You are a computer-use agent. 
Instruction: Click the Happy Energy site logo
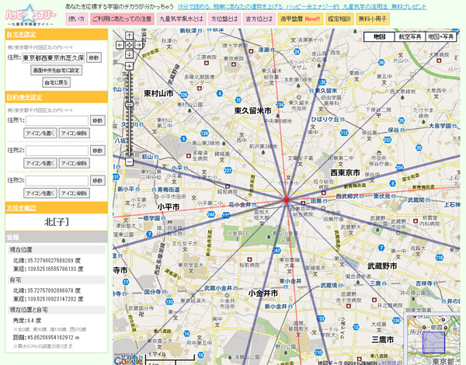pos(30,15)
